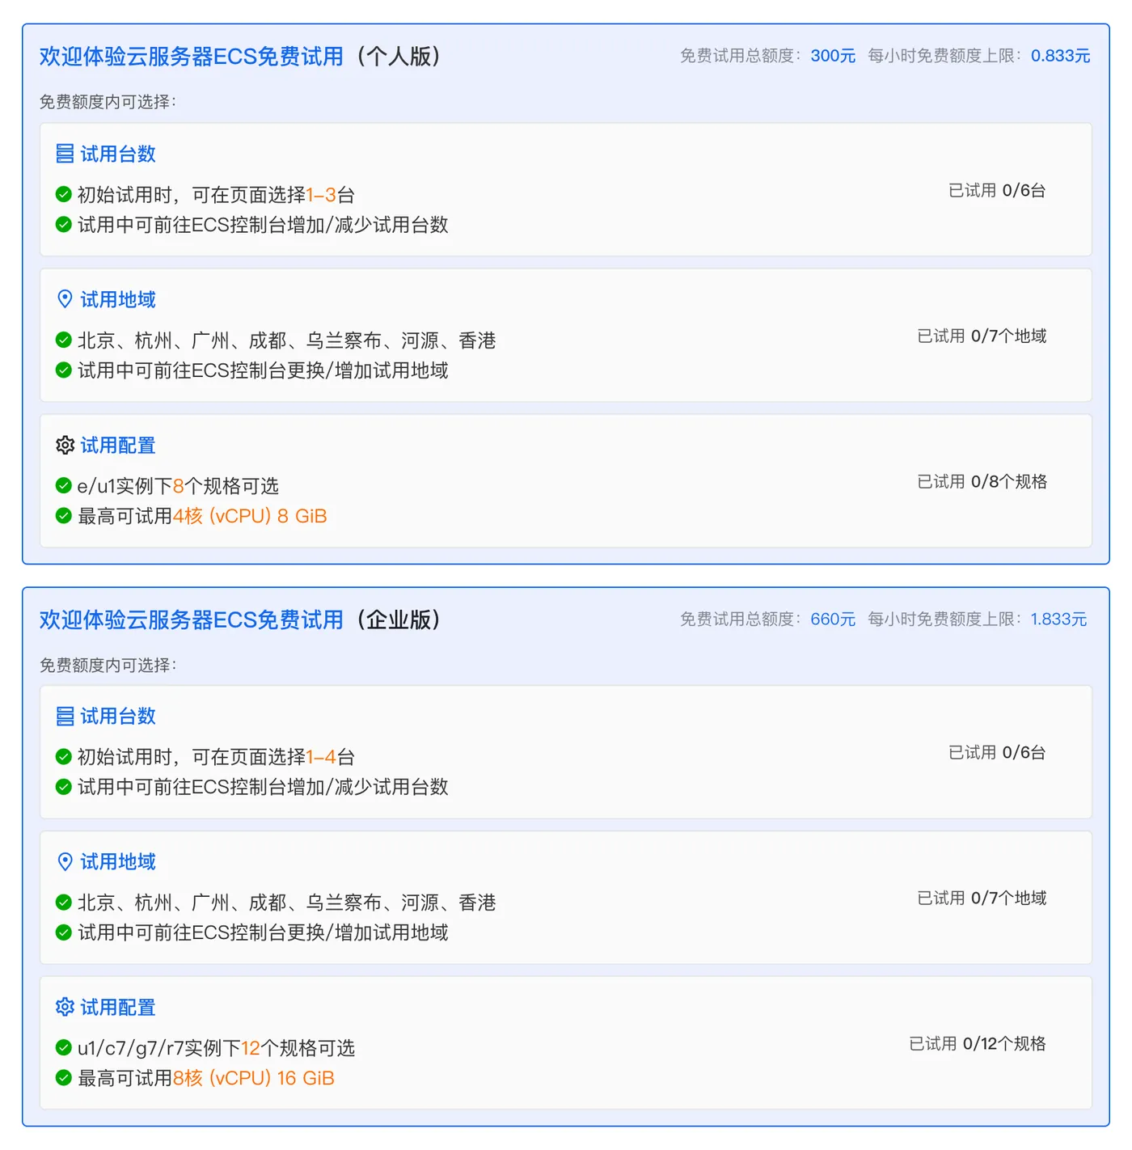Click the 试用配置 gear icon in 个人版 card
Screen dimensions: 1132x1150
click(x=65, y=444)
